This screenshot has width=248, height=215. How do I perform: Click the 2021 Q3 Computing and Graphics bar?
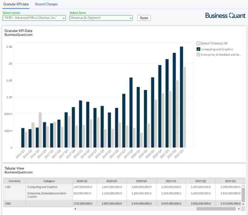(181, 97)
